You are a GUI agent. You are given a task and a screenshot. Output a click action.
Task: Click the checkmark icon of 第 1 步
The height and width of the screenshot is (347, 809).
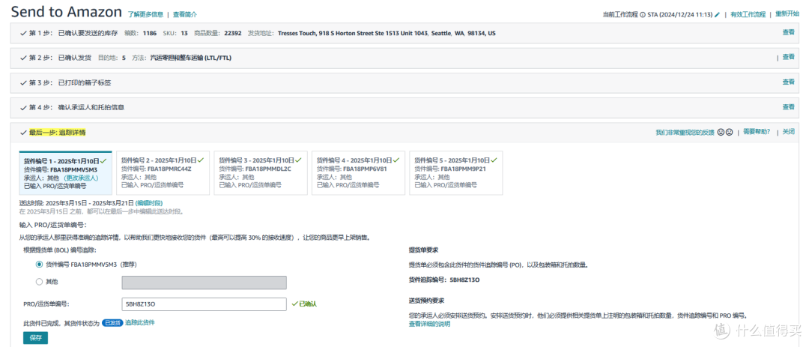(23, 33)
